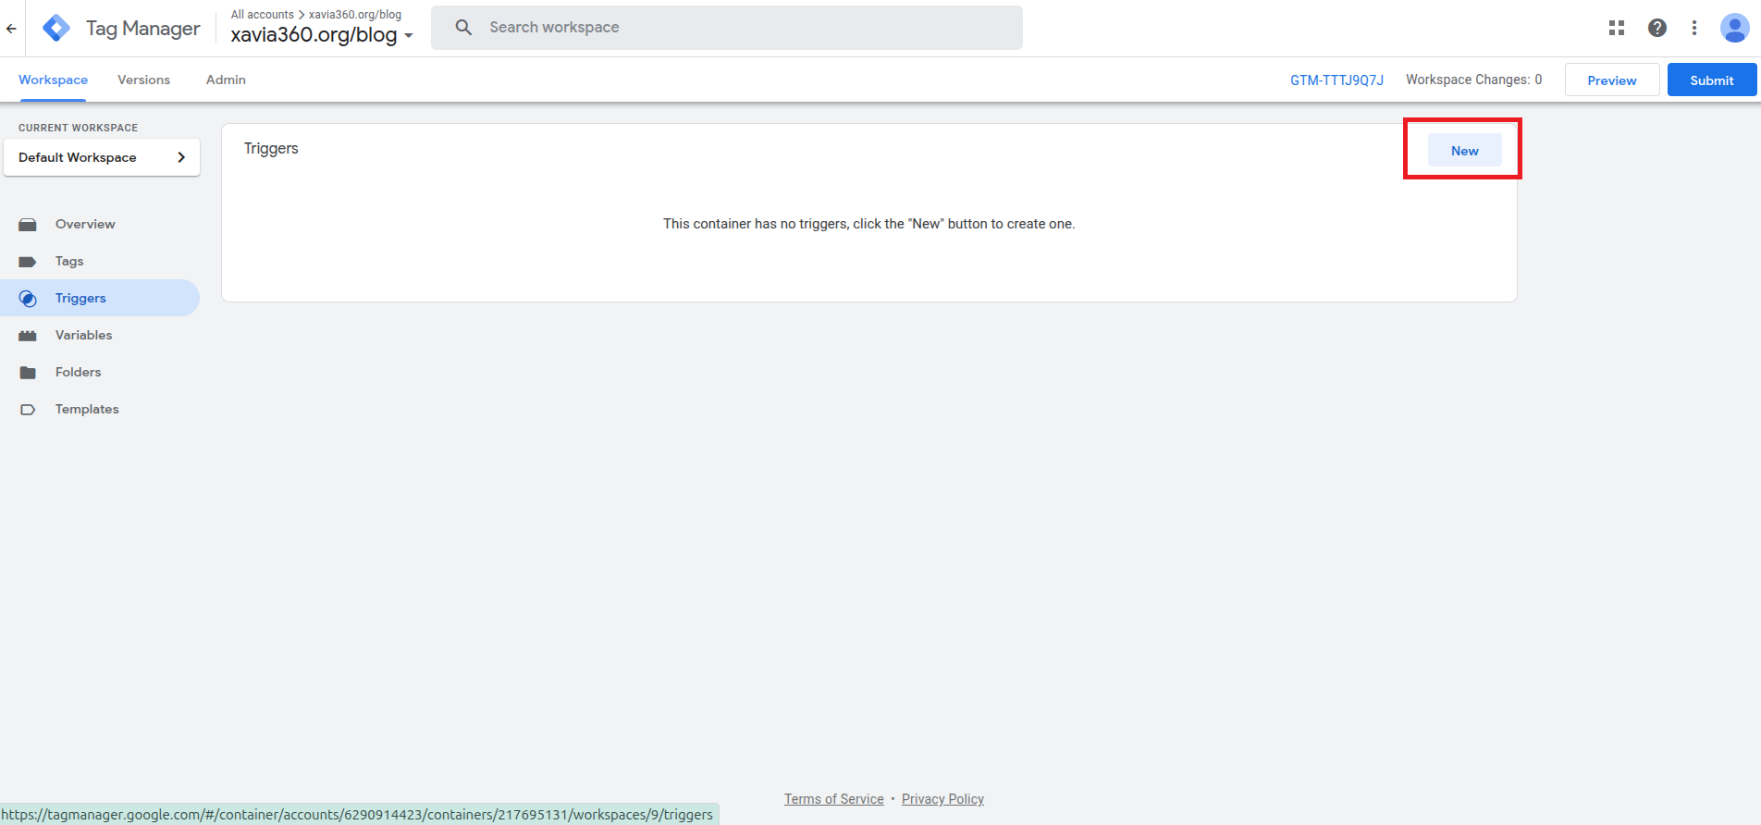The width and height of the screenshot is (1761, 825).
Task: Click the Overview icon in sidebar
Action: [28, 225]
